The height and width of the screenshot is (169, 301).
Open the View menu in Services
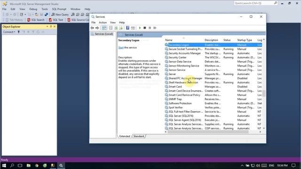tap(113, 23)
